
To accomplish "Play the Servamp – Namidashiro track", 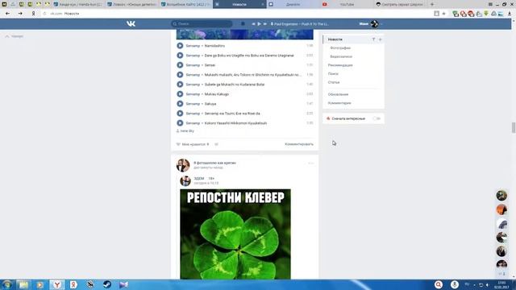I will click(x=180, y=46).
